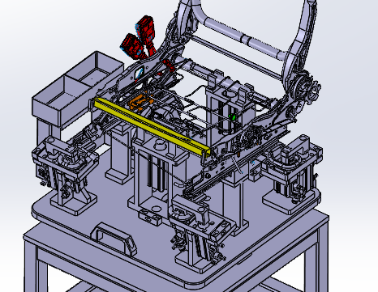Select the orange component under the seat frame
378x292 pixels.
pos(140,102)
